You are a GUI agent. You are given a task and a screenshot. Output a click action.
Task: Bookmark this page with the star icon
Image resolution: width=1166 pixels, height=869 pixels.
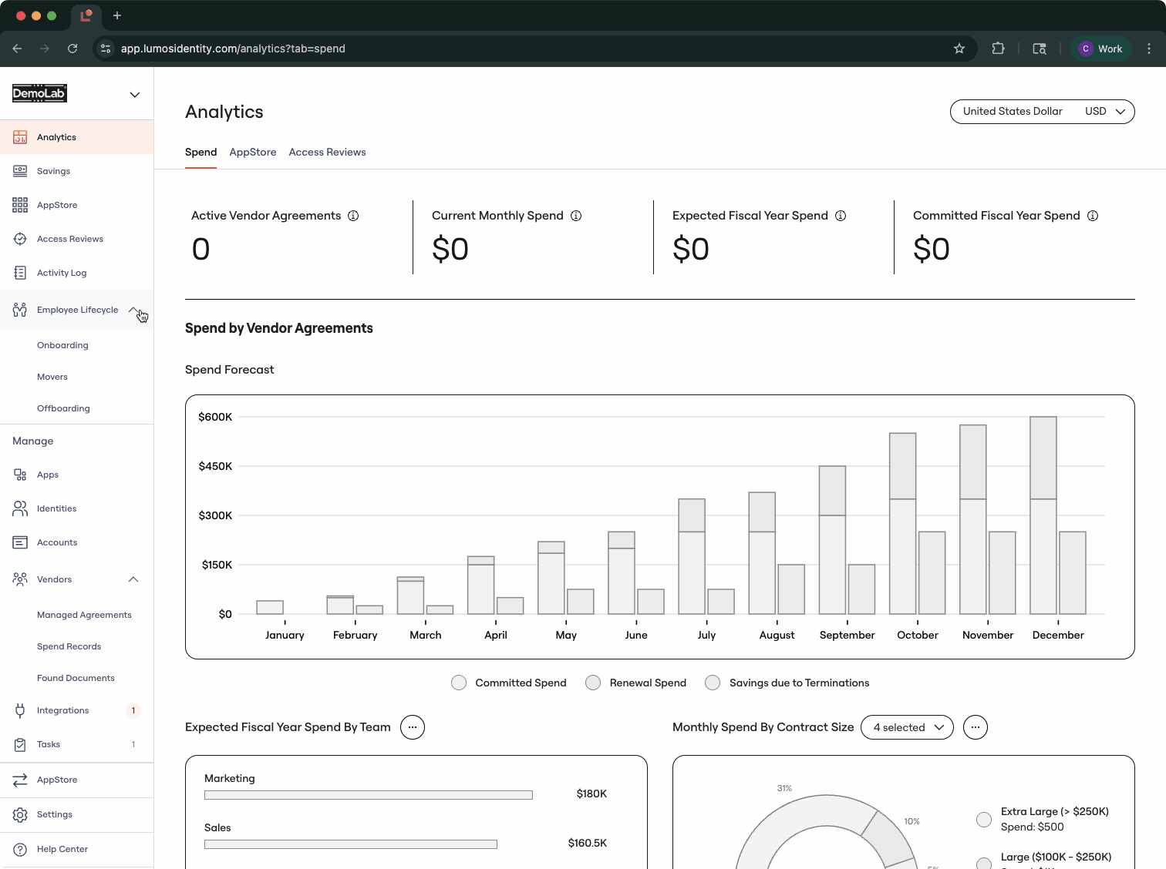[x=959, y=49]
